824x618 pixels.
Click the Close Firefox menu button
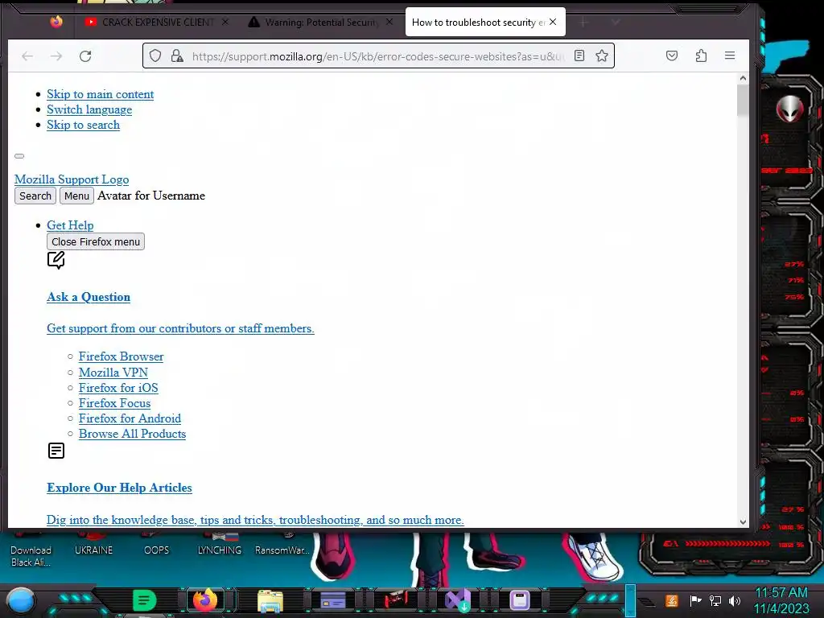(96, 241)
